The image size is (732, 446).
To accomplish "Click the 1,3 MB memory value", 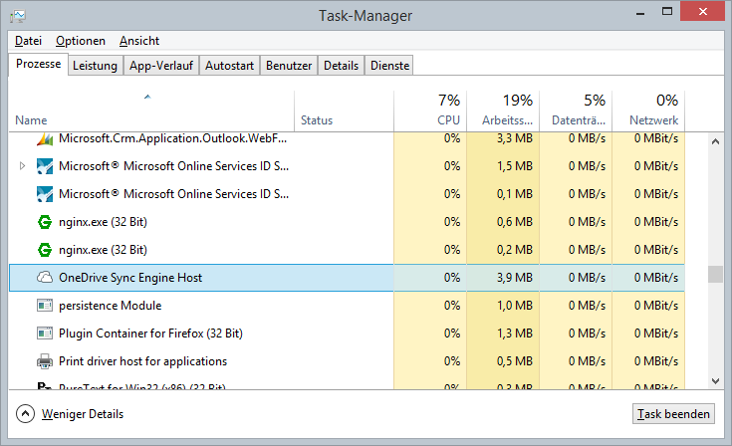I will pyautogui.click(x=515, y=334).
